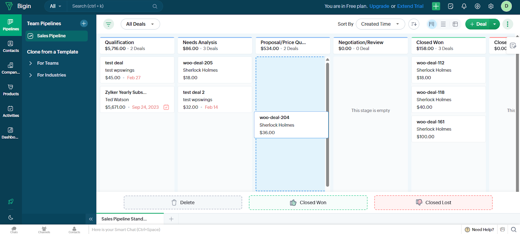520x234 pixels.
Task: Click the notifications bell icon
Action: click(464, 6)
